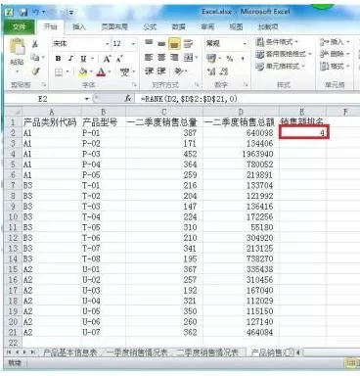Image resolution: width=360 pixels, height=376 pixels.
Task: Open the Name Box dropdown arrow beside E2
Action: [87, 99]
